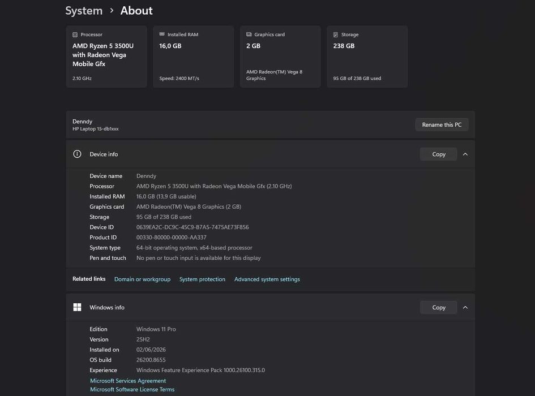Click the About breadcrumb title
The width and height of the screenshot is (535, 396).
136,11
